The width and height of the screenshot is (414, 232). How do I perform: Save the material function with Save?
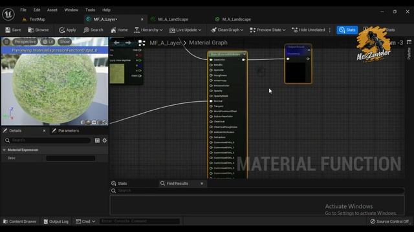(x=13, y=30)
